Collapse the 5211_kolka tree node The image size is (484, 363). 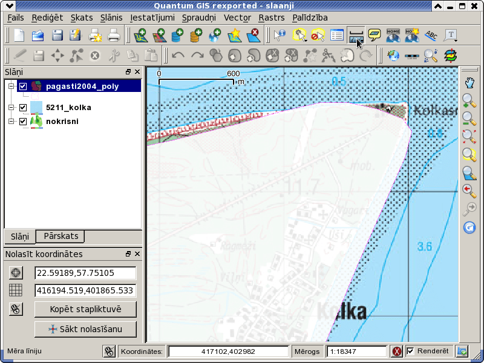pos(11,108)
